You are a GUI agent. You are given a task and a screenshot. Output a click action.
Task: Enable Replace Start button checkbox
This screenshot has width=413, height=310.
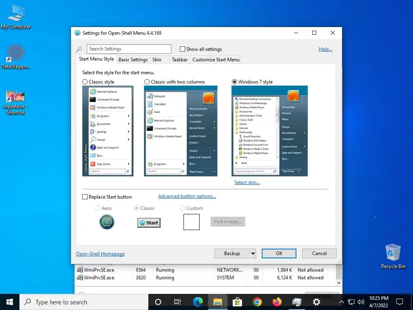pyautogui.click(x=85, y=197)
